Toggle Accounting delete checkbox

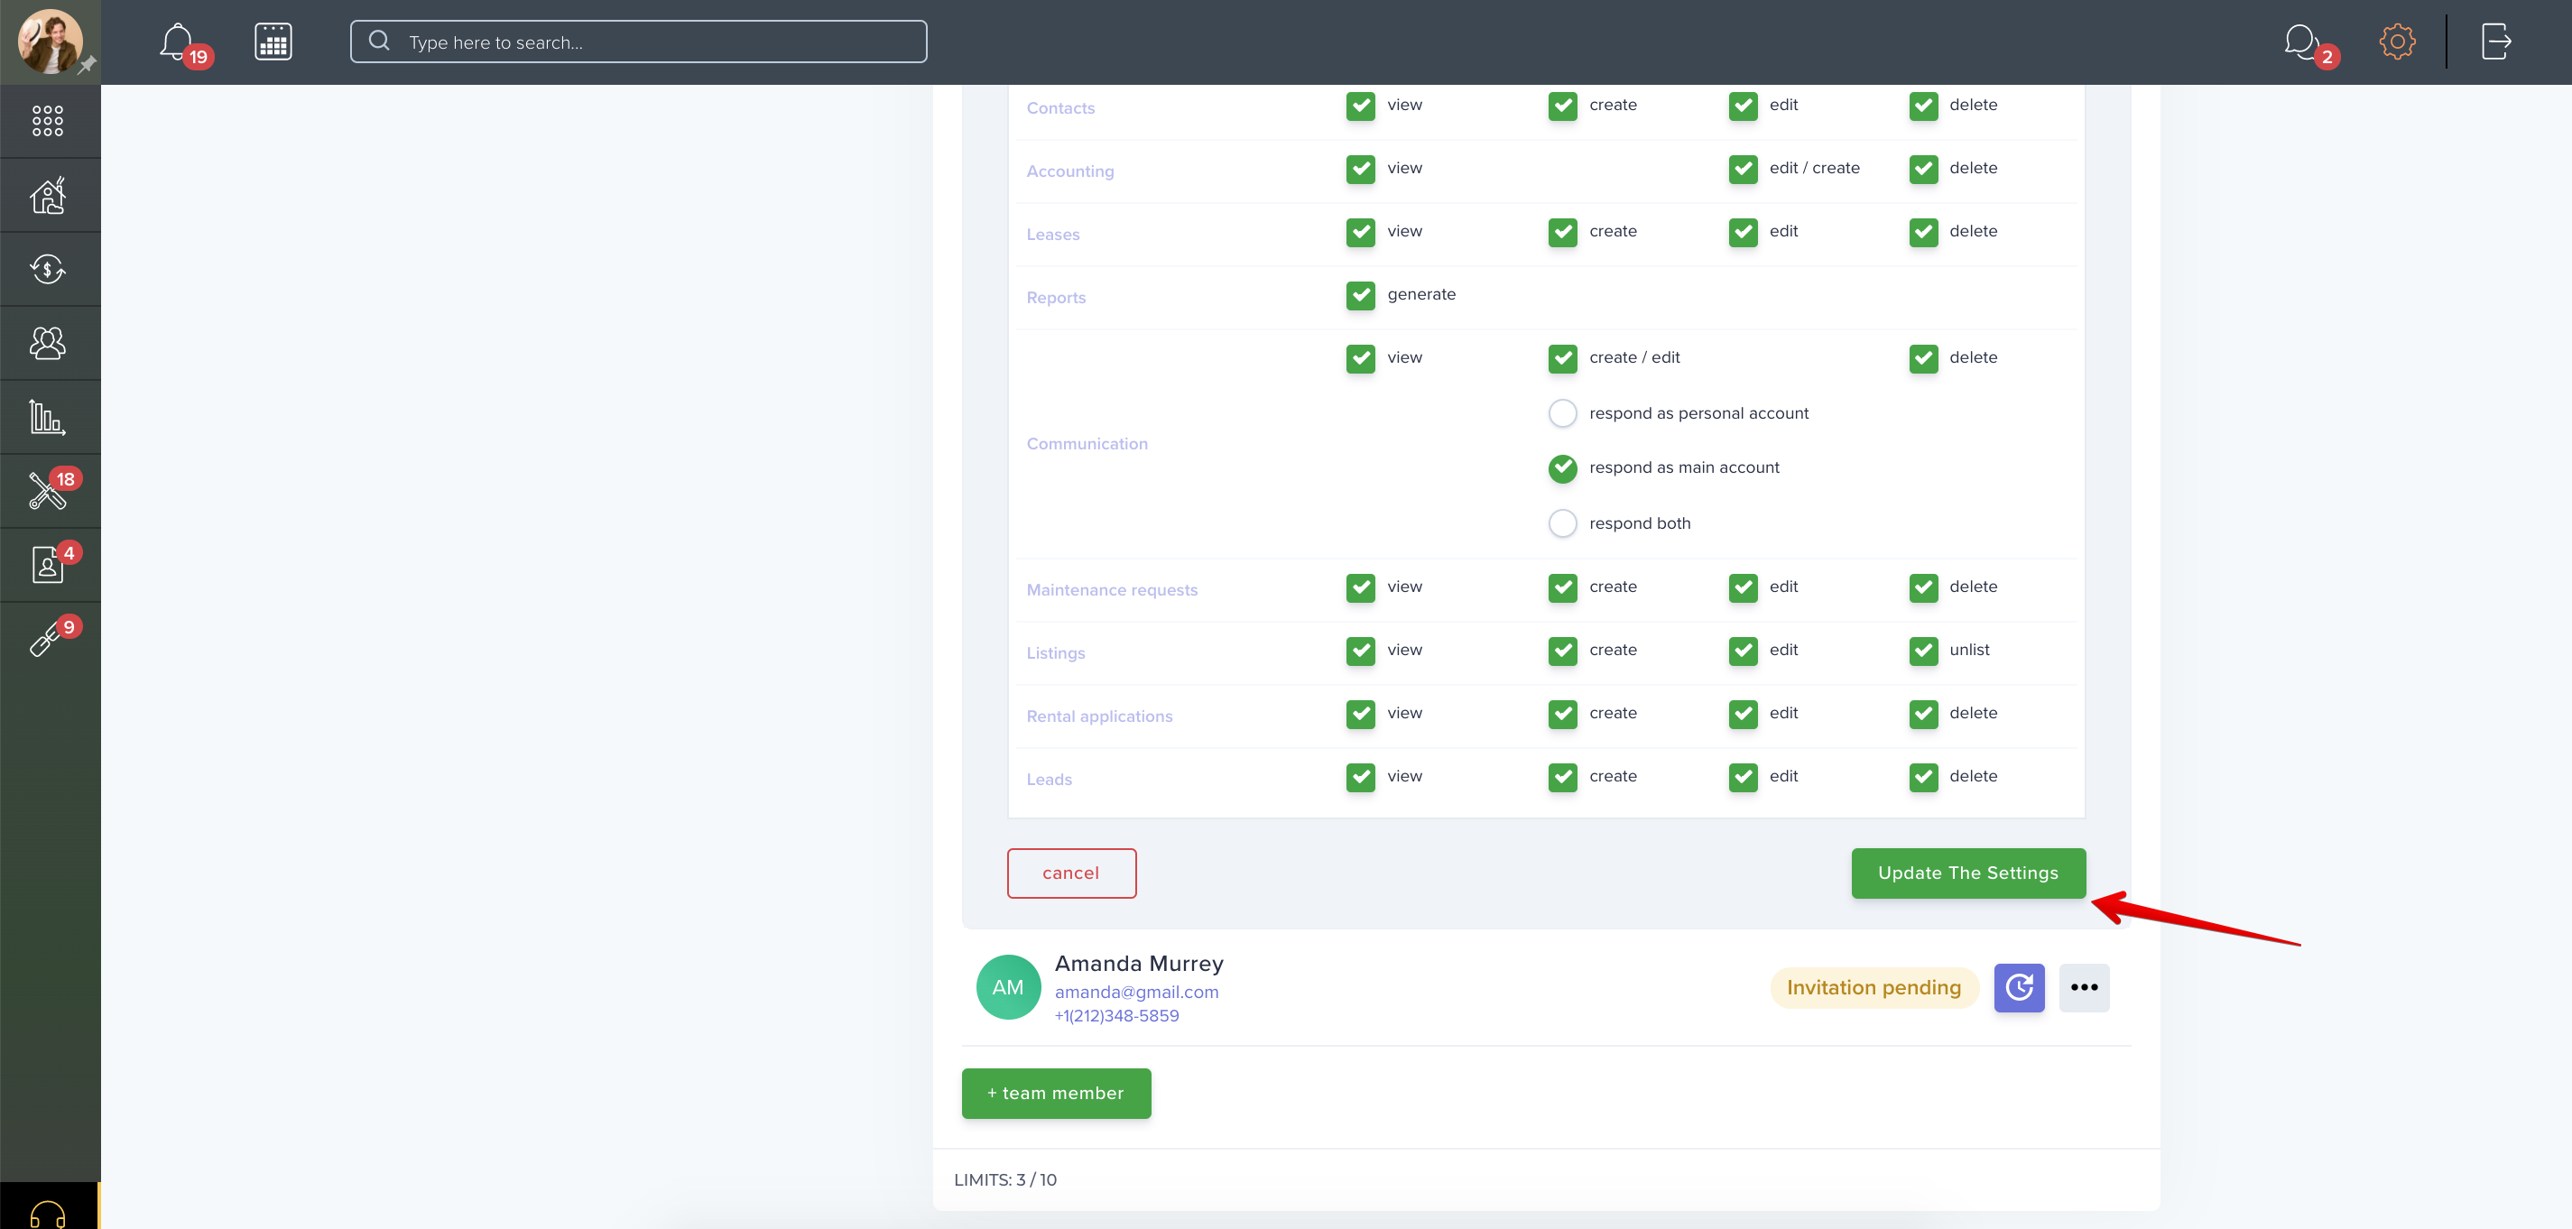pyautogui.click(x=1923, y=169)
